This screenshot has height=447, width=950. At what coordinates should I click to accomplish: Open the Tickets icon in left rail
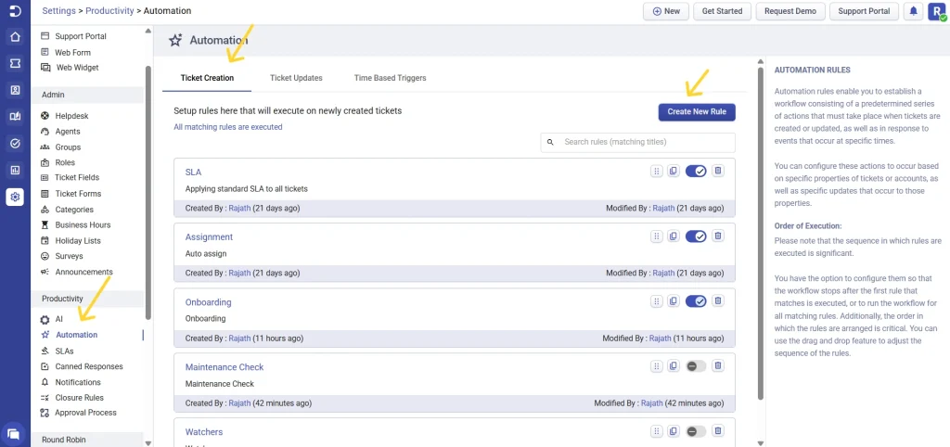tap(15, 64)
